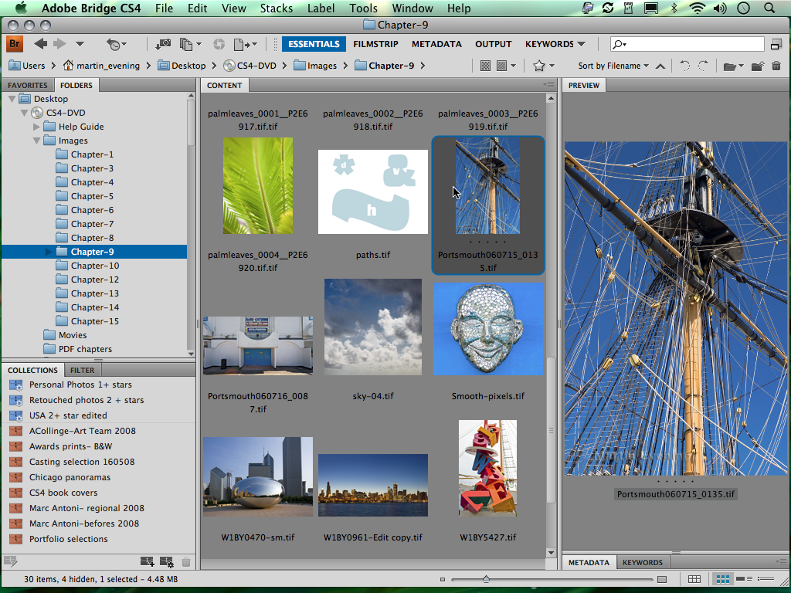
Task: Open the Sort by Filename dropdown
Action: (x=613, y=66)
